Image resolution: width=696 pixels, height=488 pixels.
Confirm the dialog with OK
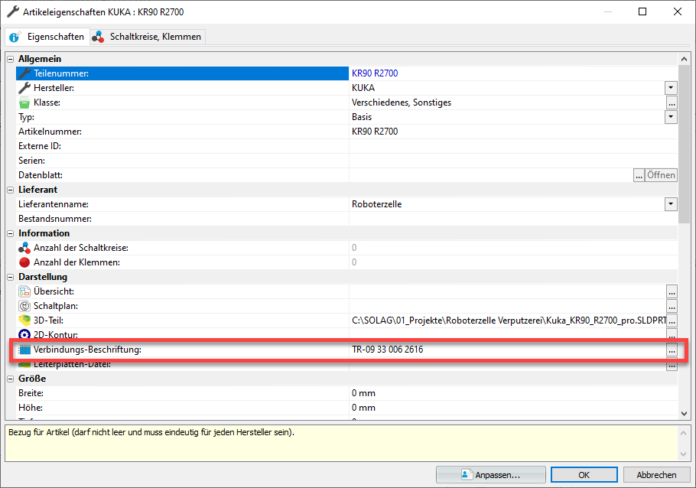[584, 475]
